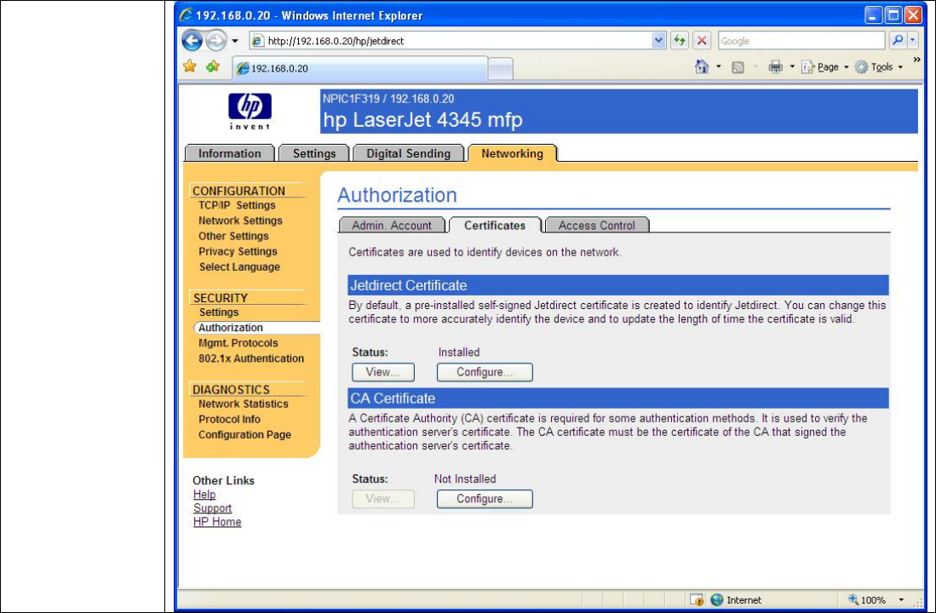This screenshot has height=613, width=936.
Task: Expand the Home button dropdown arrow
Action: 719,67
